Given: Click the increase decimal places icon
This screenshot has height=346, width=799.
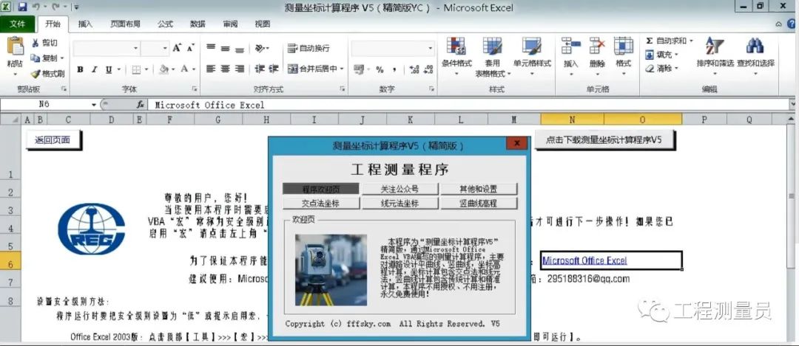Looking at the screenshot, I should [x=414, y=69].
